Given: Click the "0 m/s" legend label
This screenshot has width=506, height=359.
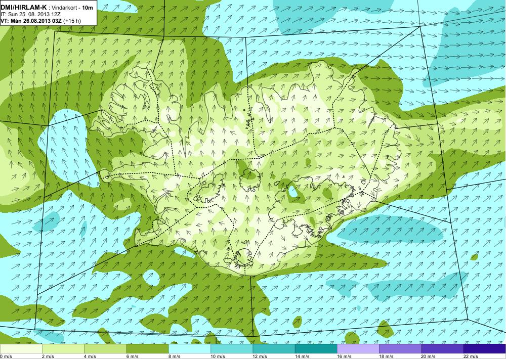Looking at the screenshot, I should [6, 356].
